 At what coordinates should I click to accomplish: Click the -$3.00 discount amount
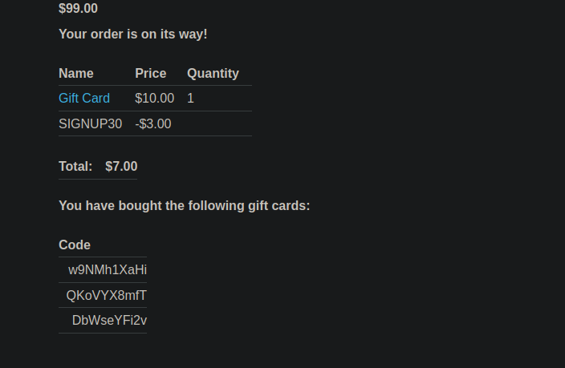[152, 123]
